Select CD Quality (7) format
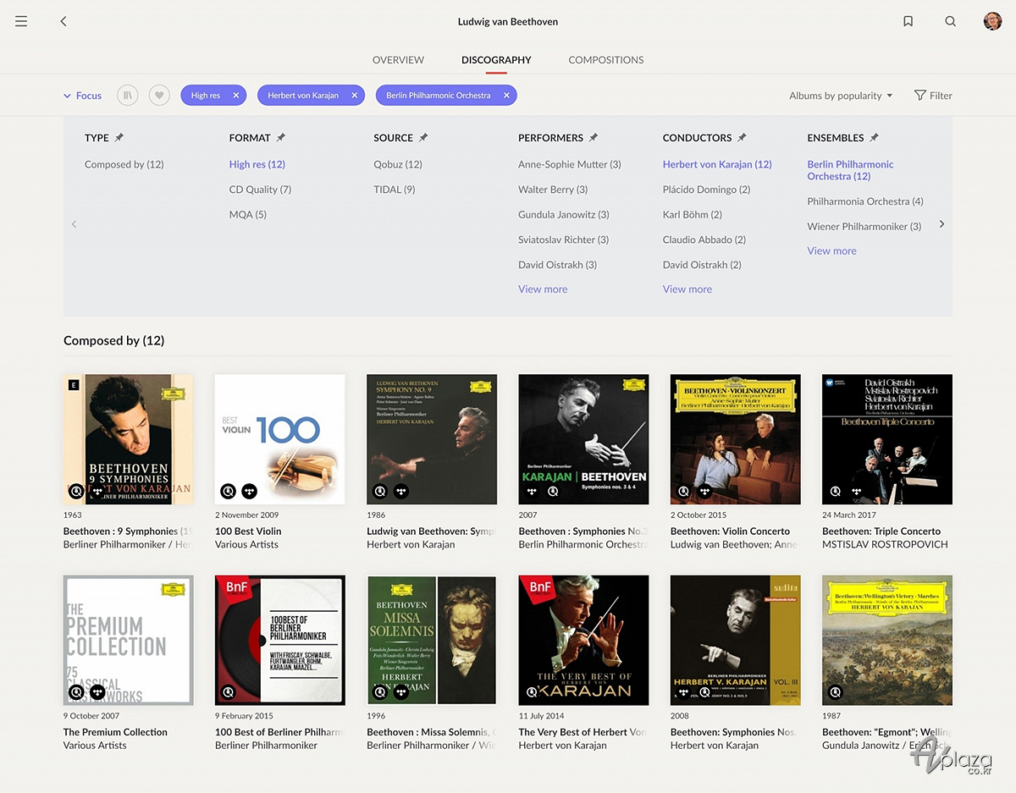1016x793 pixels. [260, 190]
